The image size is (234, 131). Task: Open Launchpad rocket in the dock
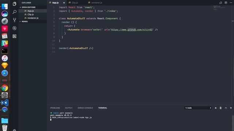5,21
